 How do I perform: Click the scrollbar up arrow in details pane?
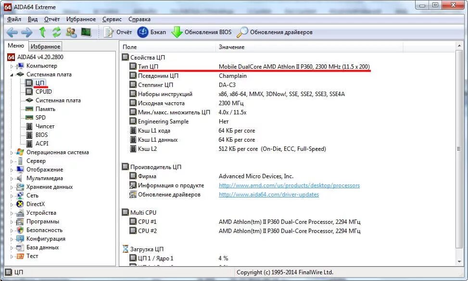(459, 46)
